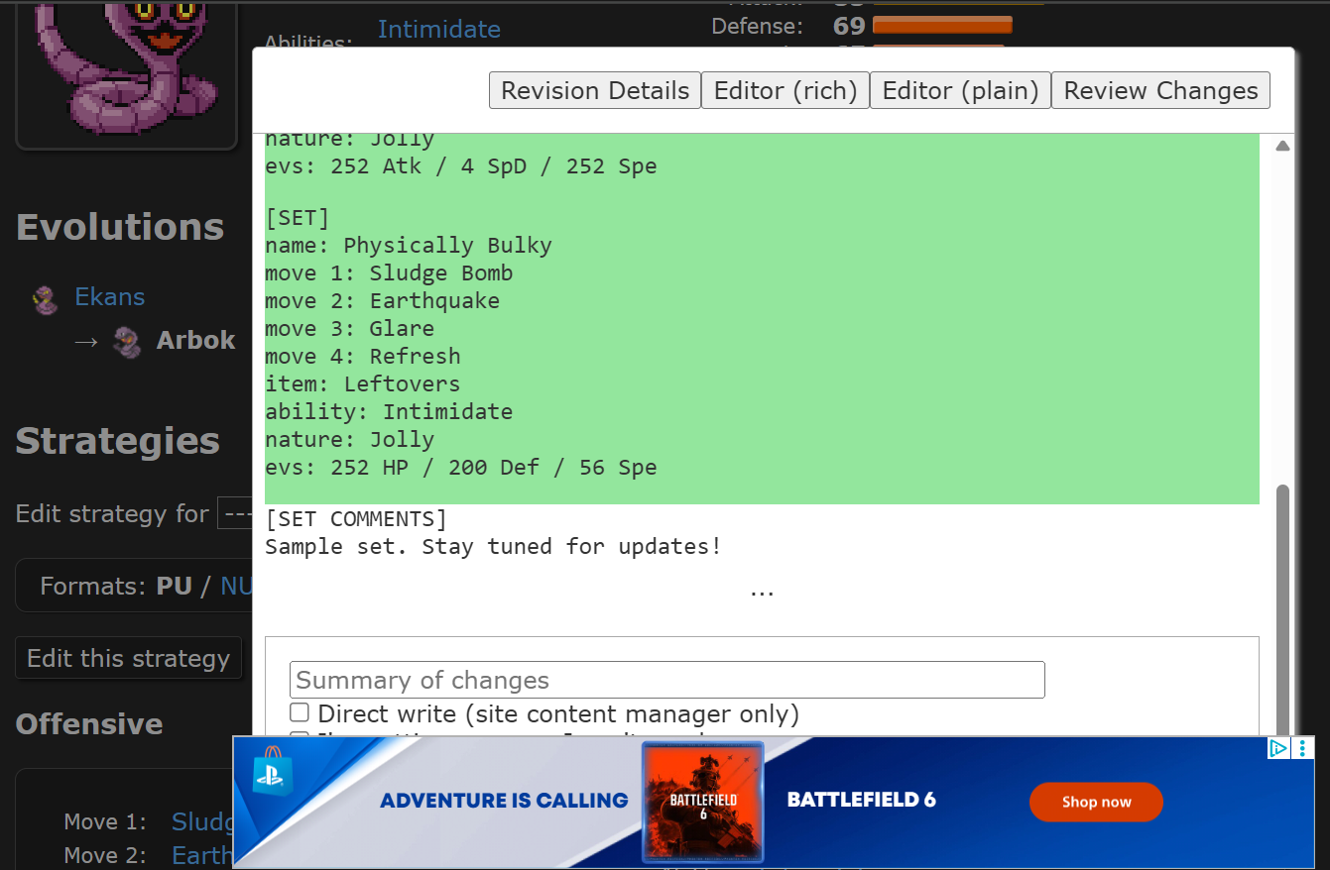Click the scrollbar up arrow in the editor
1330x870 pixels.
[1282, 147]
